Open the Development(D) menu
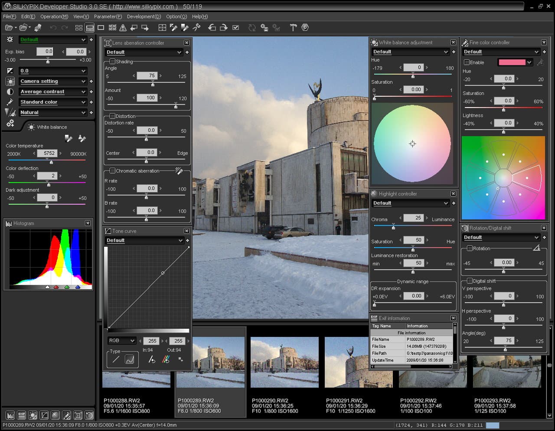Image resolution: width=555 pixels, height=431 pixels. [x=144, y=16]
